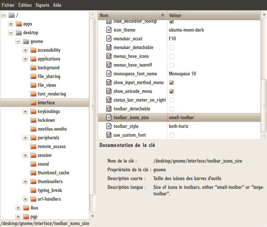Click the nautilus-sendto folder icon
Screen dimensions: 267x227
coord(33,129)
